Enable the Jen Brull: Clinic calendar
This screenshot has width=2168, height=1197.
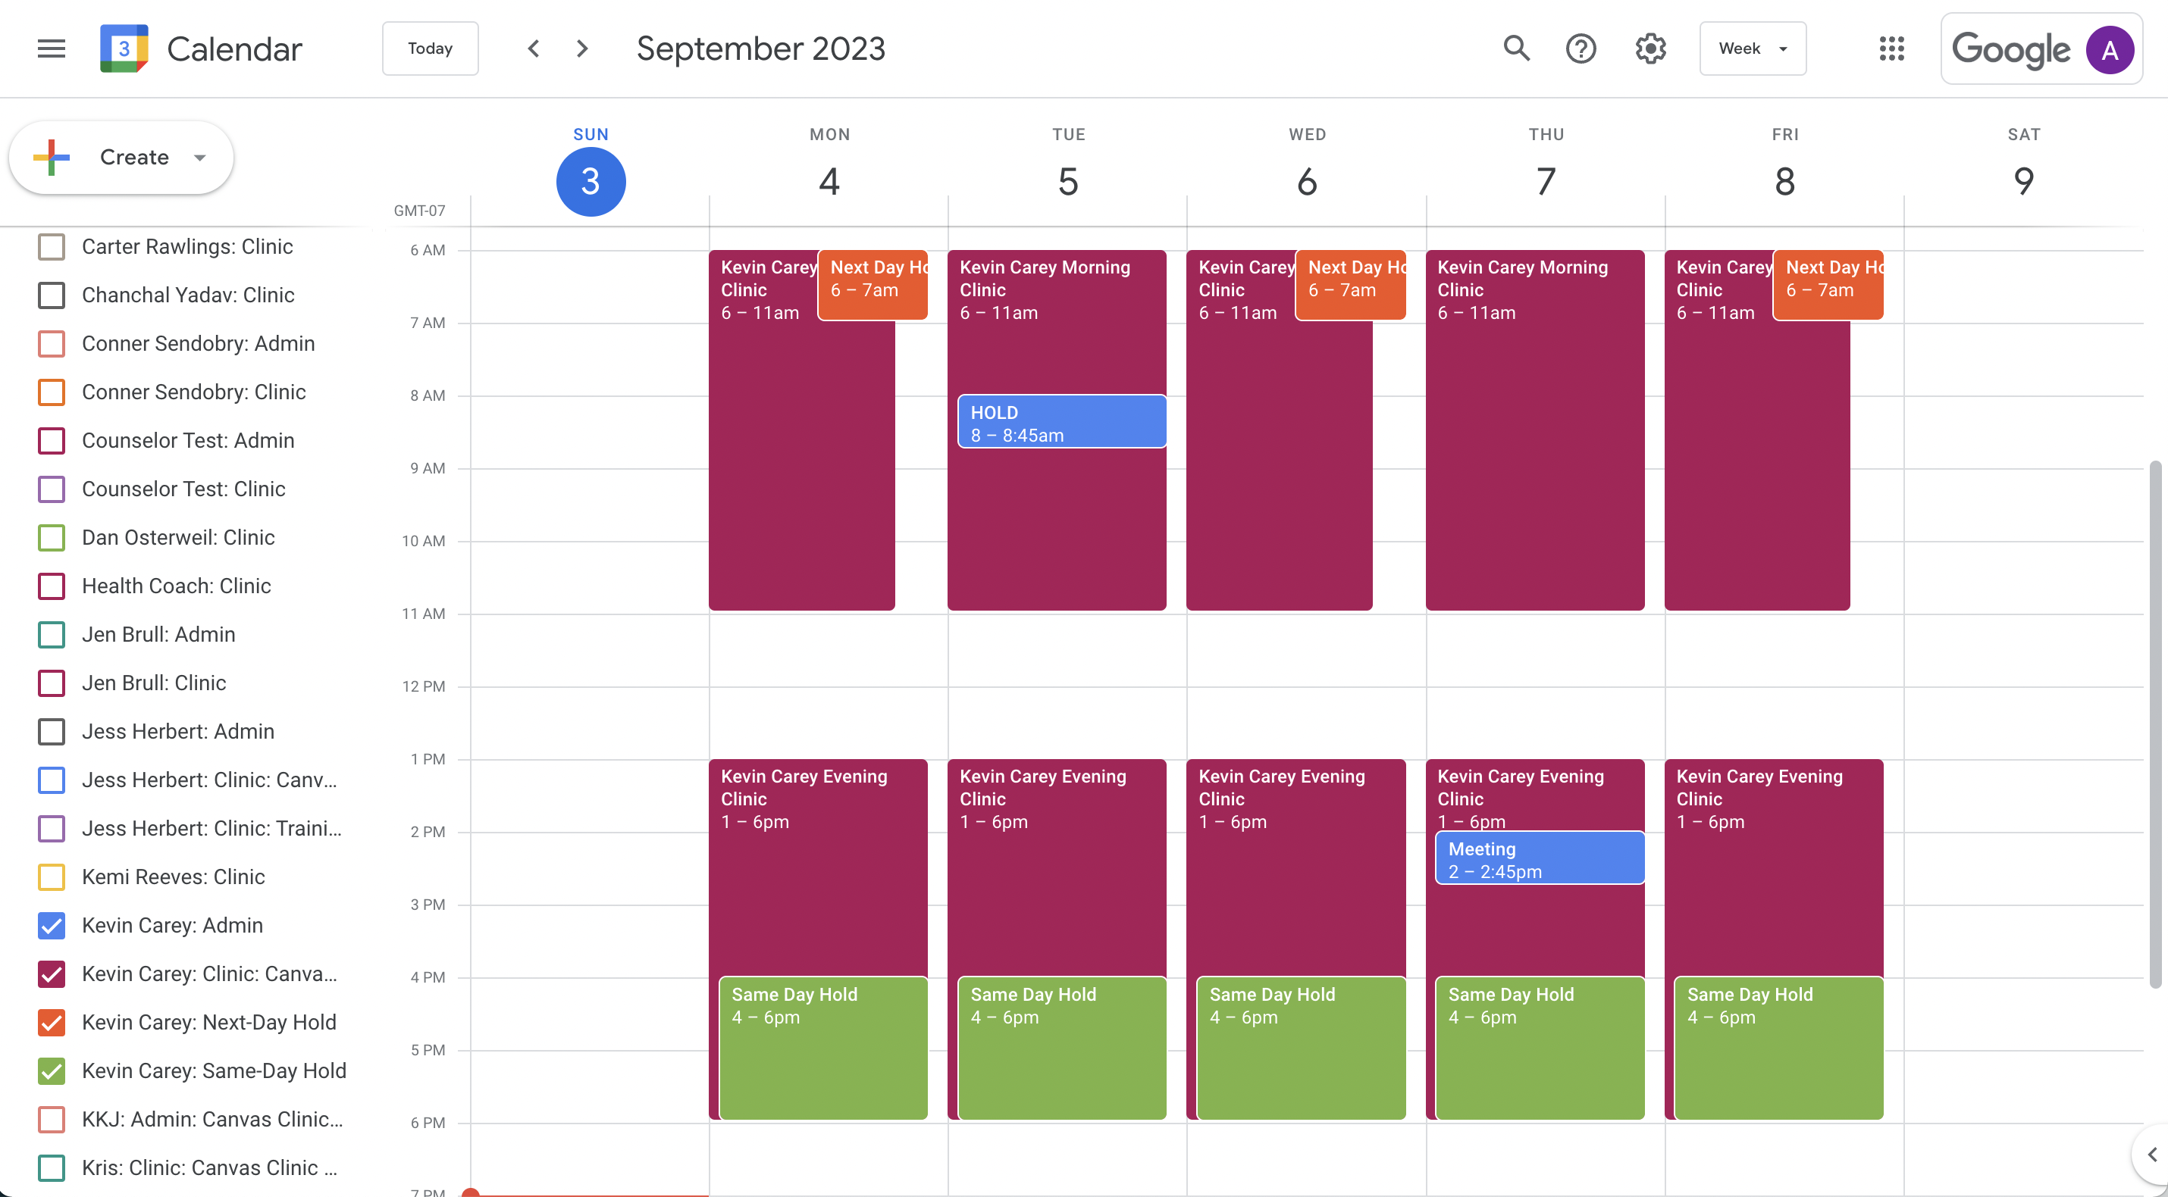tap(52, 683)
